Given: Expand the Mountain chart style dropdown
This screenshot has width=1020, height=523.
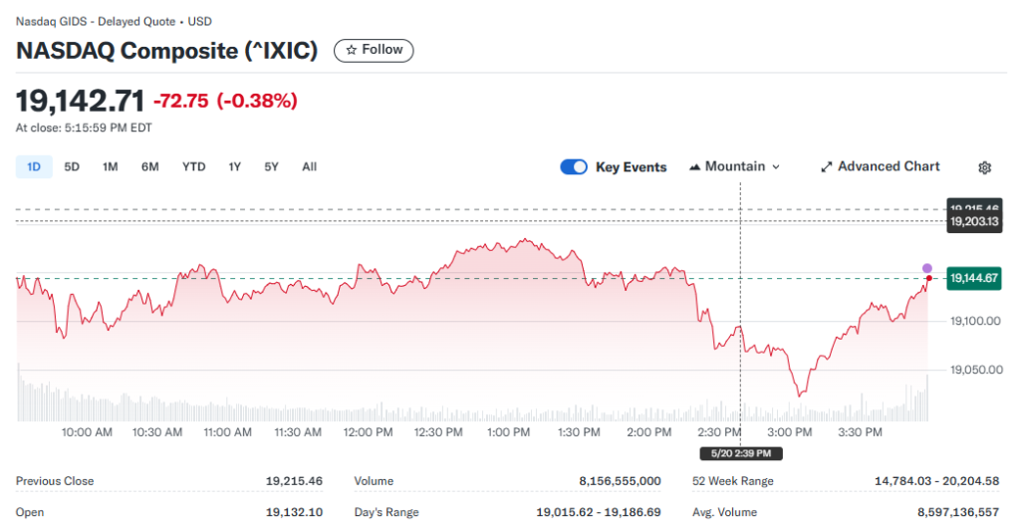Looking at the screenshot, I should coord(734,167).
